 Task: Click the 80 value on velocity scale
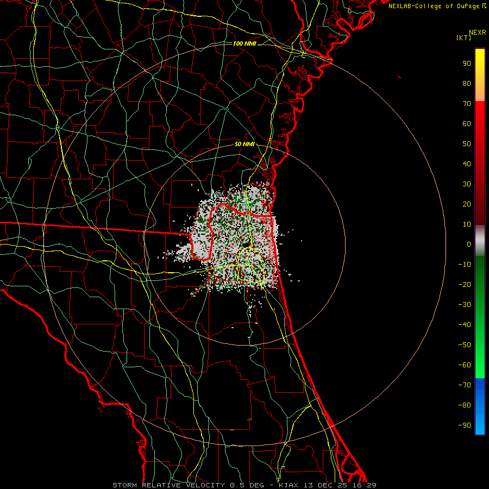coord(467,83)
